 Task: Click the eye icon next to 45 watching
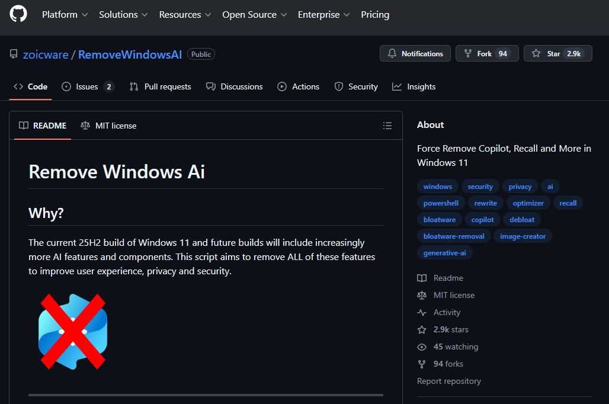(x=421, y=347)
